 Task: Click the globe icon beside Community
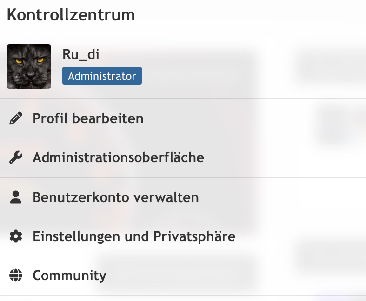16,276
